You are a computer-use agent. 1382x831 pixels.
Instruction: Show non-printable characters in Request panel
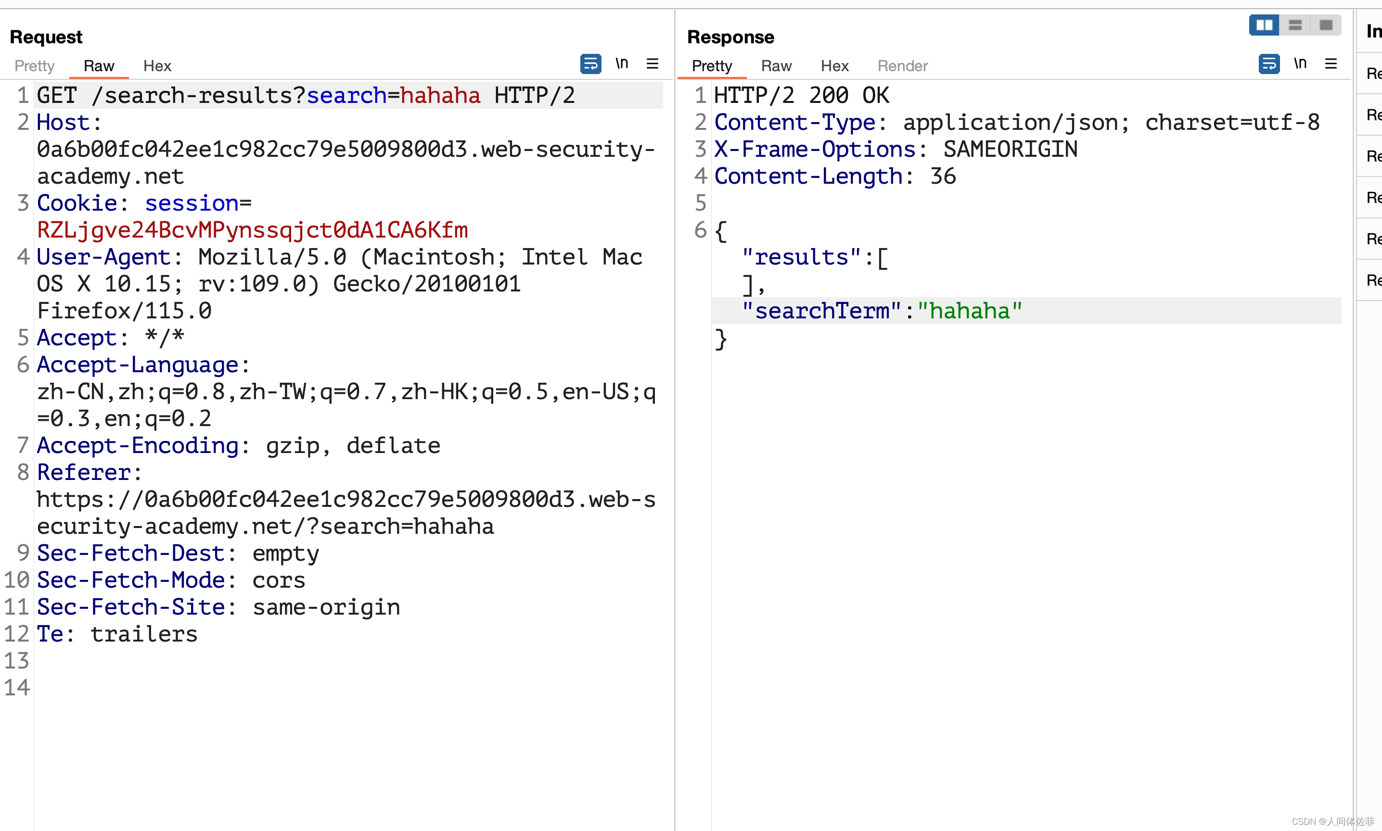(x=622, y=63)
